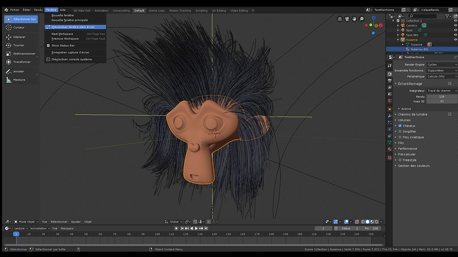
Task: Open the wrench Modifiers properties tab
Action: pos(390,116)
